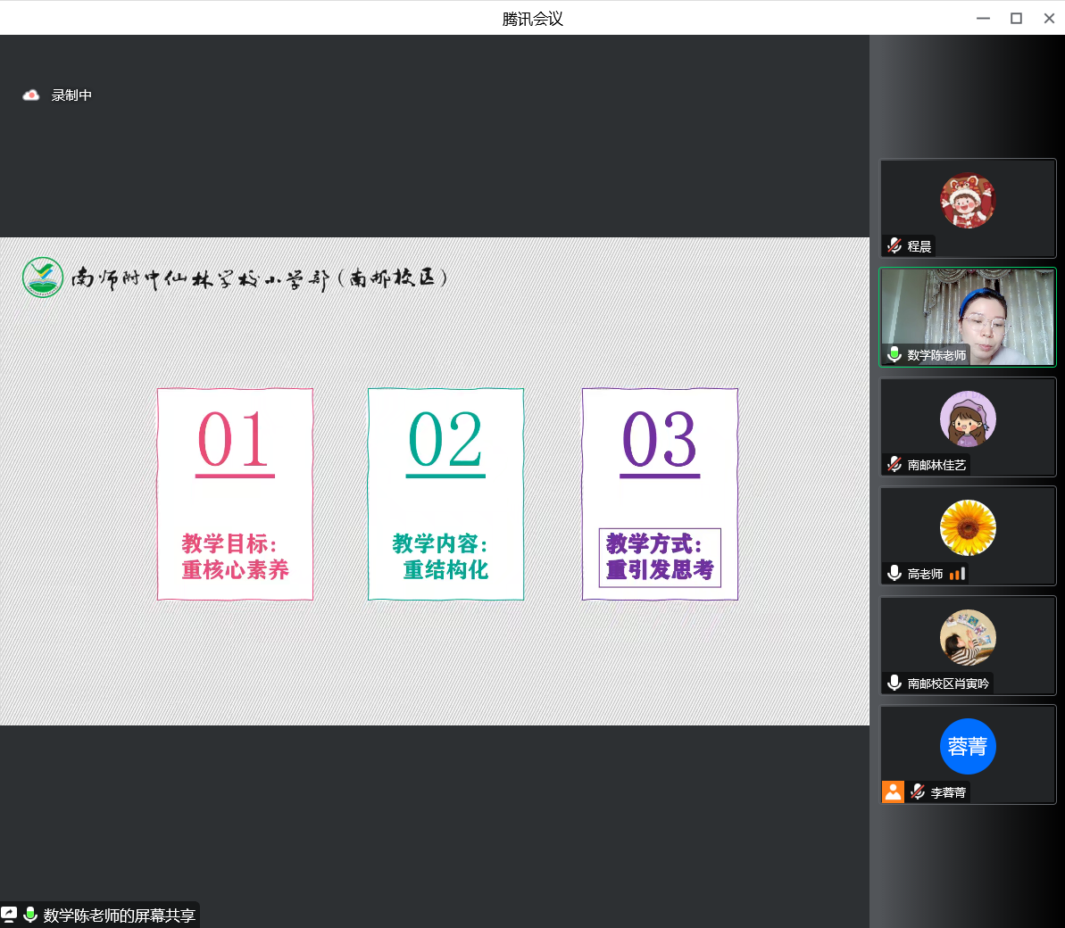
Task: Click the orange host badge beside 李蓉菁
Action: [x=893, y=792]
